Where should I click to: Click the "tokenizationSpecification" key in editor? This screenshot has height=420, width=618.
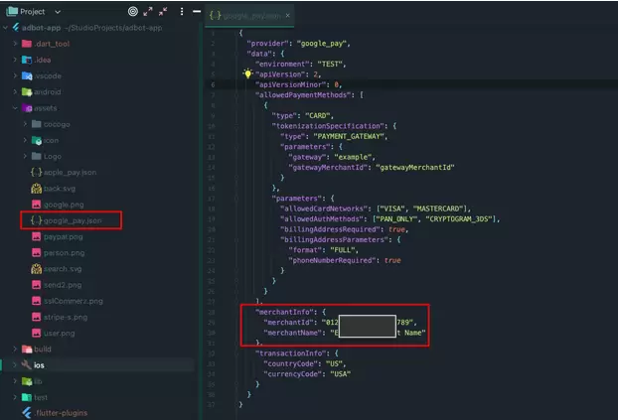pos(329,126)
